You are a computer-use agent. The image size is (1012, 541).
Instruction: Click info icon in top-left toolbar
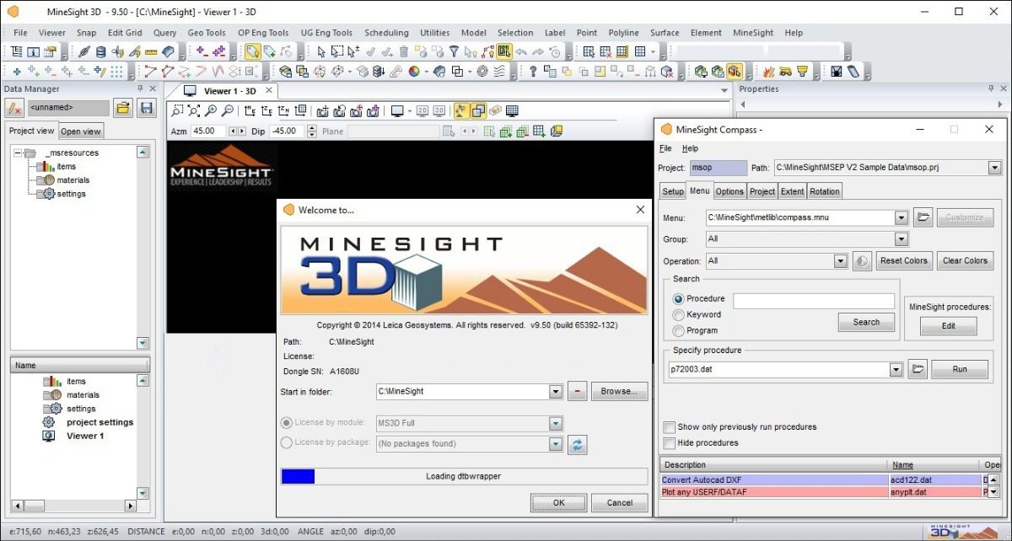(x=35, y=52)
